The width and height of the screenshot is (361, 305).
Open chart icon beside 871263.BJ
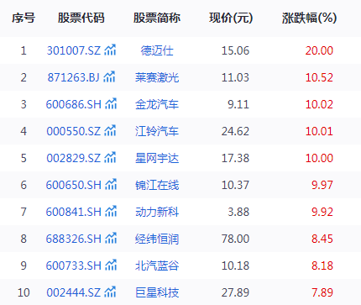(109, 76)
